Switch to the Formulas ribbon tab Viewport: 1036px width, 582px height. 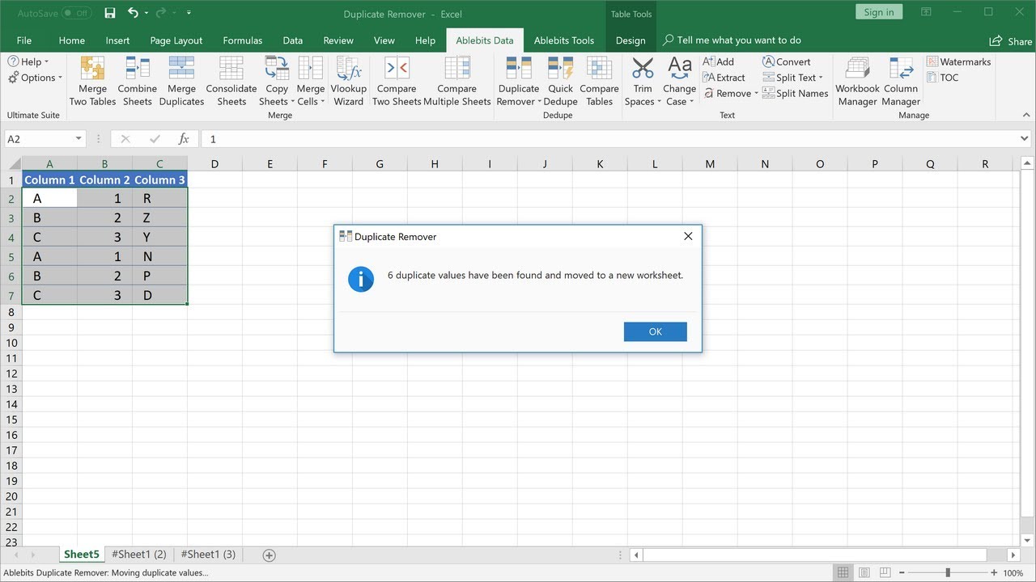pyautogui.click(x=243, y=40)
